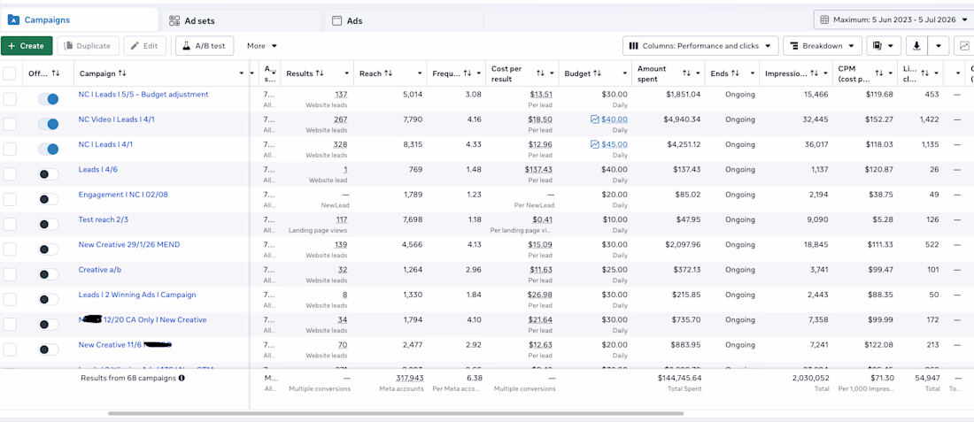The height and width of the screenshot is (422, 974).
Task: Click the export download icon
Action: tap(916, 46)
